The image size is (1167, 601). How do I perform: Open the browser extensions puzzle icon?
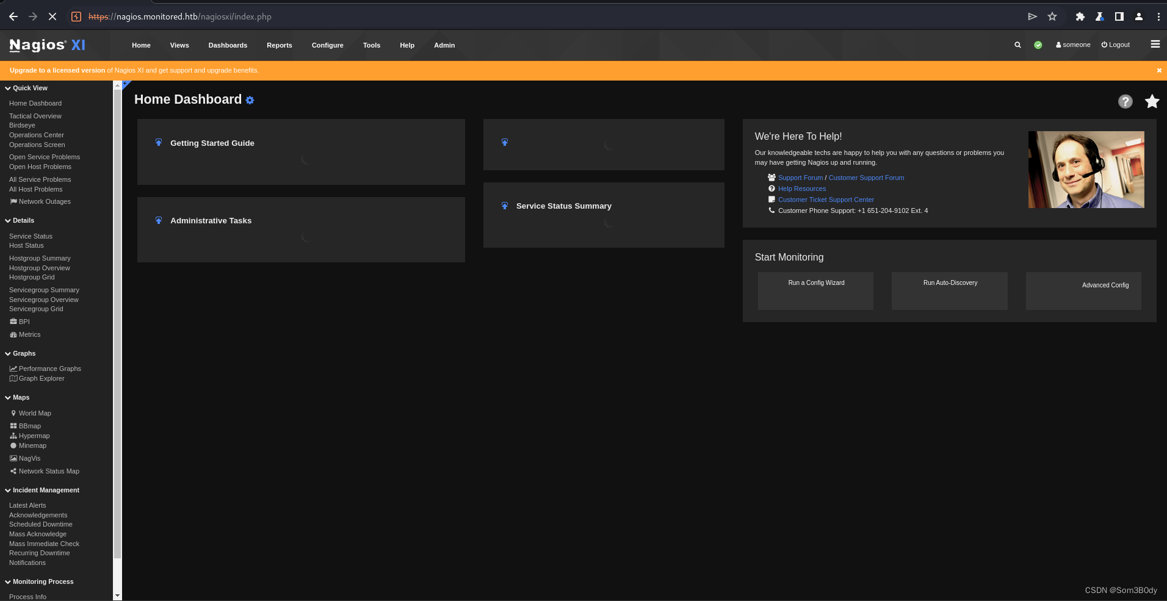point(1080,16)
